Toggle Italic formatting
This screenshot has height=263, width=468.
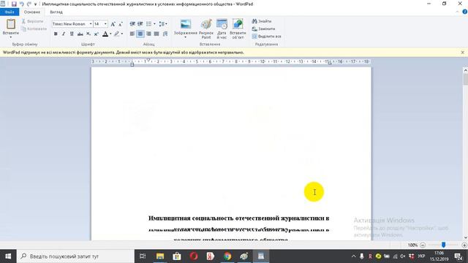point(64,34)
